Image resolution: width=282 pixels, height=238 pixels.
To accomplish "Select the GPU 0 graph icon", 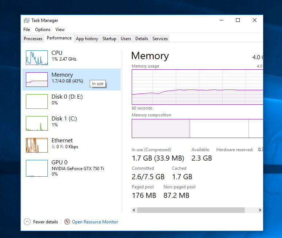I will tap(36, 168).
